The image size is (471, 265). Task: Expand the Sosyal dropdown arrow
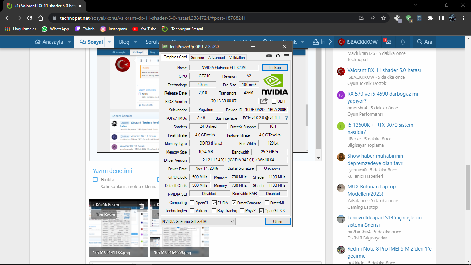point(109,42)
